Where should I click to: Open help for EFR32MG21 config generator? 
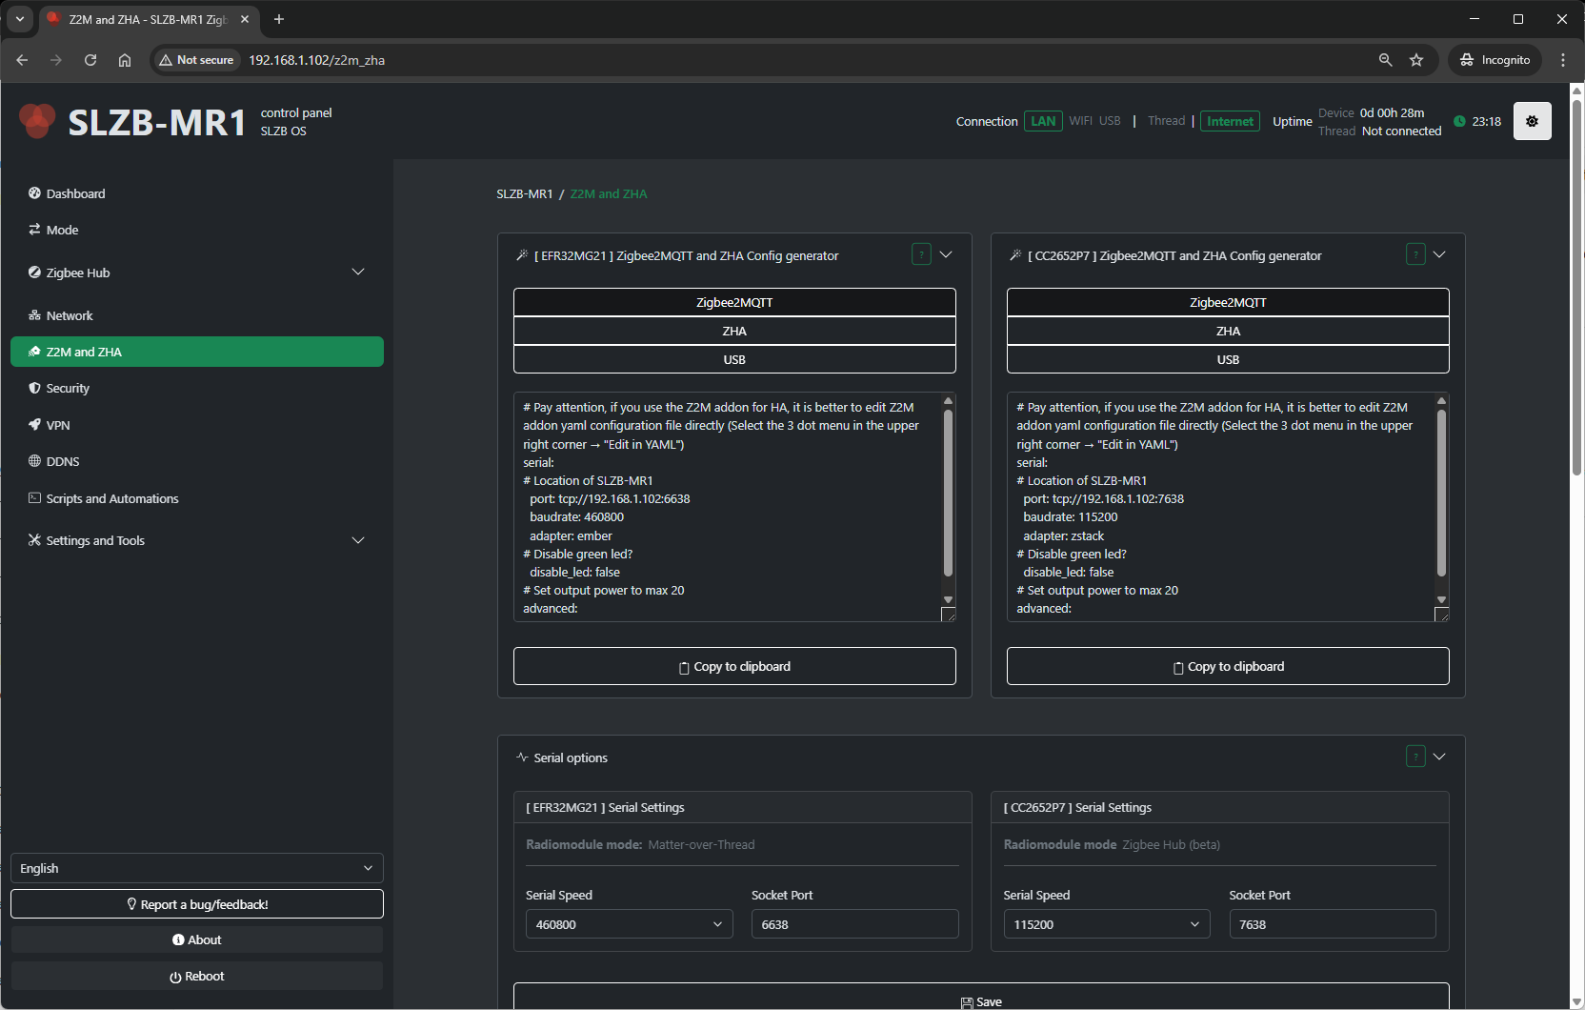(921, 254)
